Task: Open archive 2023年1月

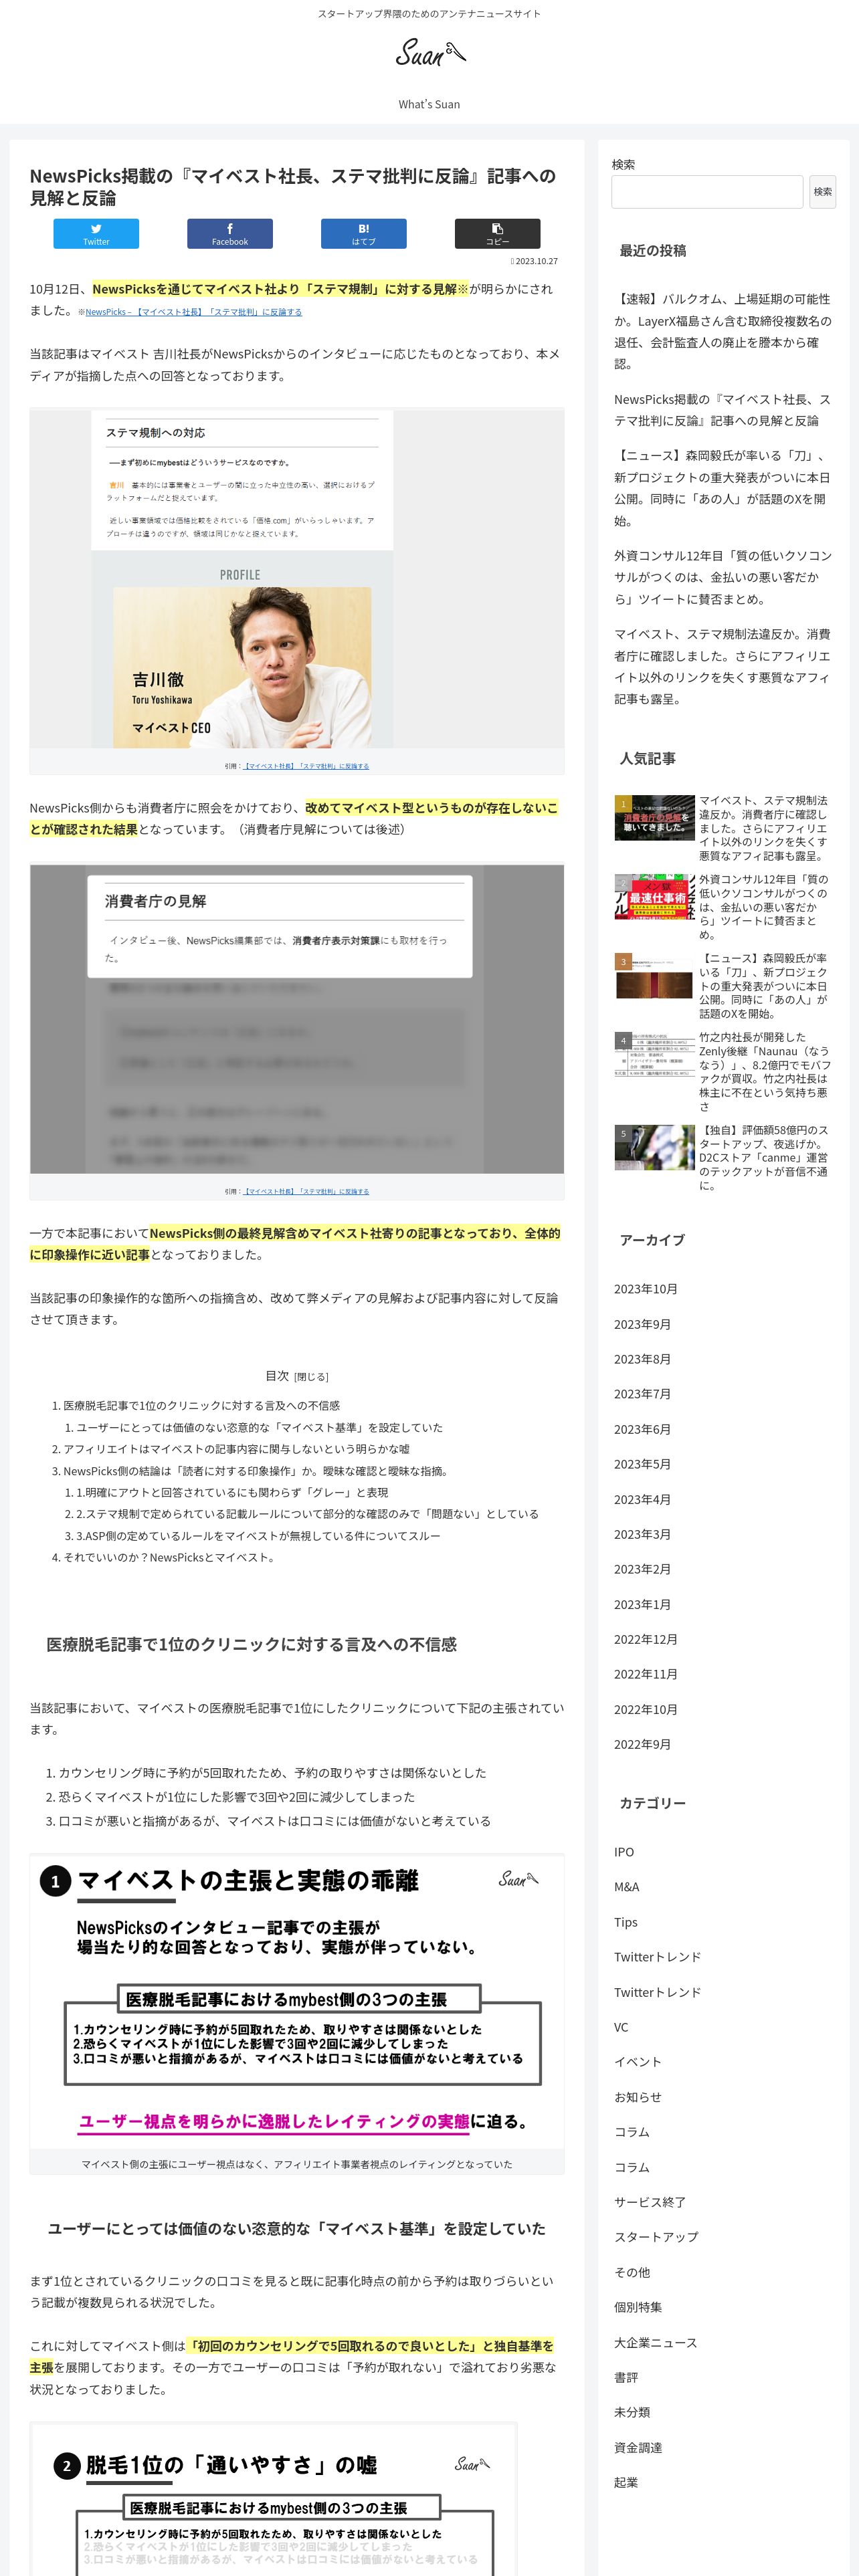Action: point(642,1604)
